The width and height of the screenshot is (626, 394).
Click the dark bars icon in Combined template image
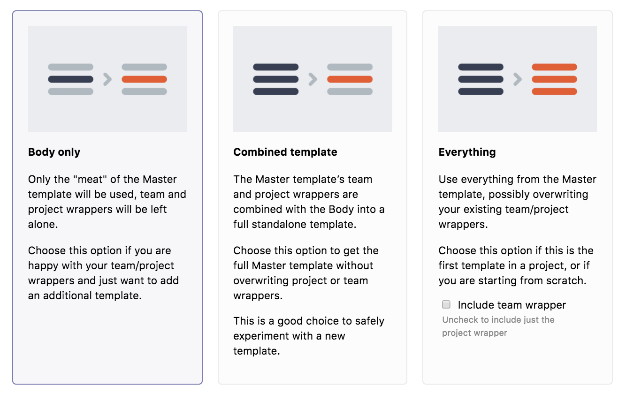(275, 79)
